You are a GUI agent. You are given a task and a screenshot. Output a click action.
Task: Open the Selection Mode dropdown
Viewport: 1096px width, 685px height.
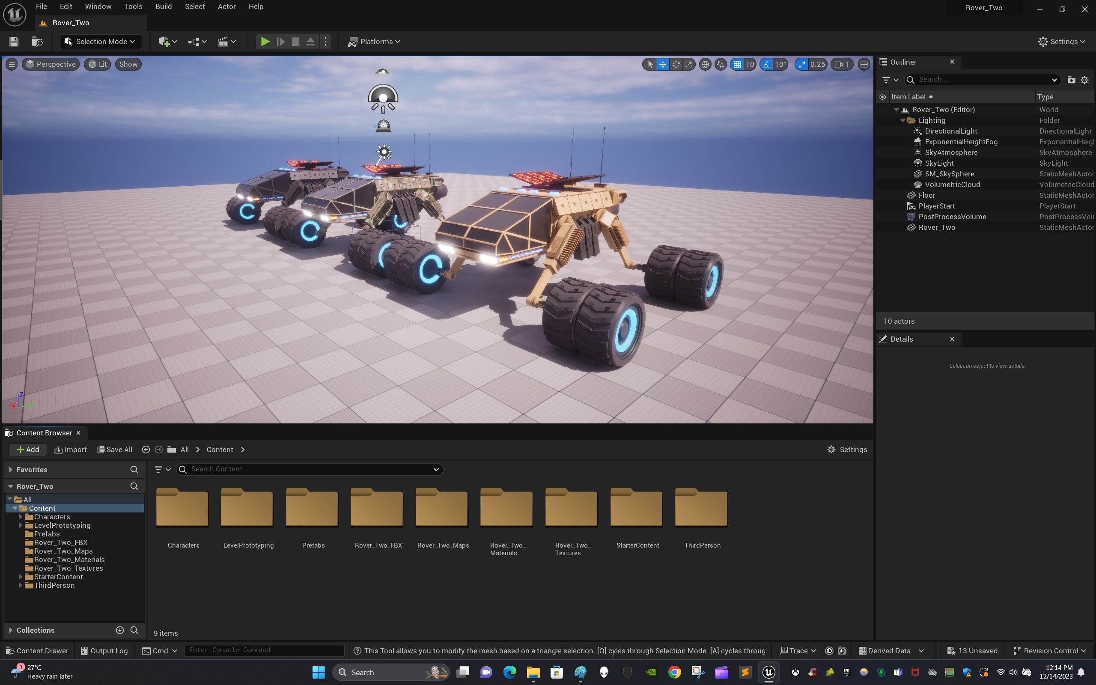pyautogui.click(x=101, y=42)
